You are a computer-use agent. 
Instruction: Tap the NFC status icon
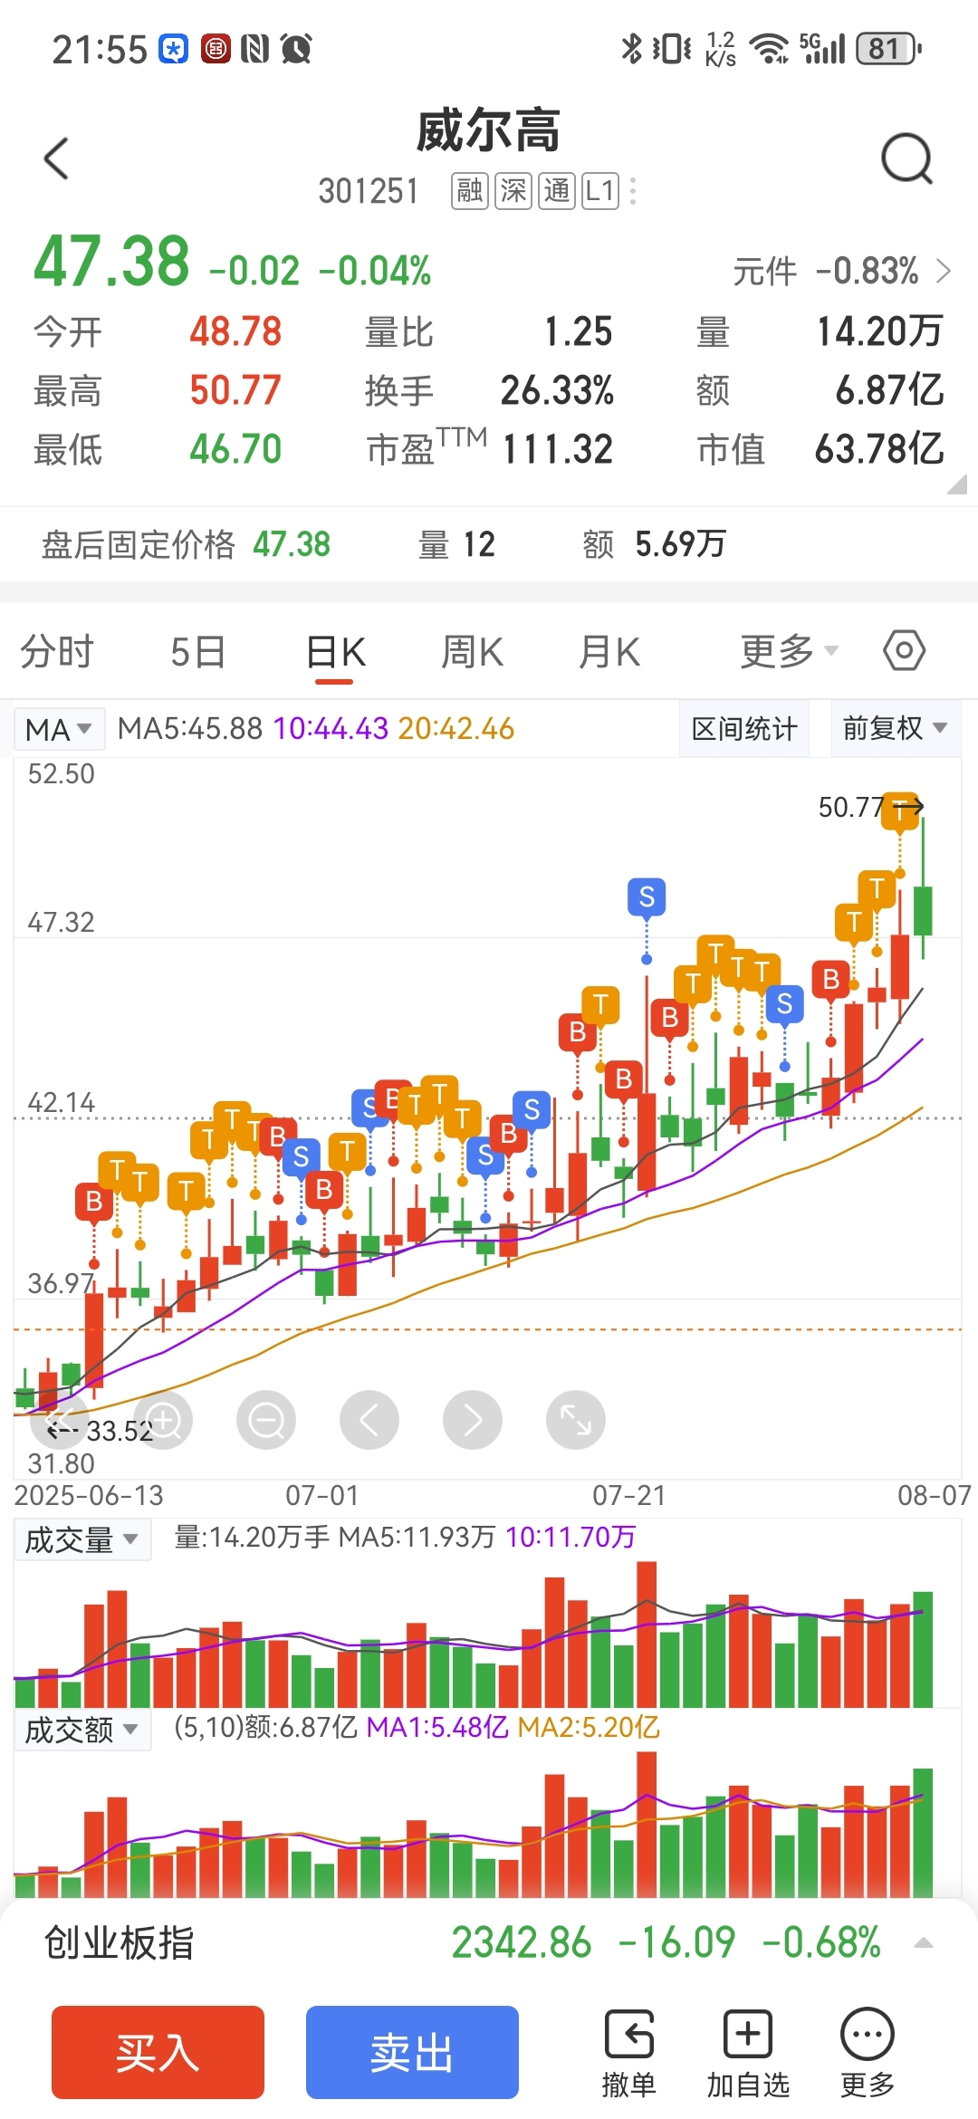[x=255, y=48]
